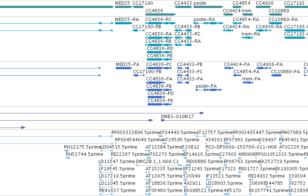Click EST LD11045.5prime
Image resolution: width=308 pixels, height=196 pixels.
tap(117, 183)
